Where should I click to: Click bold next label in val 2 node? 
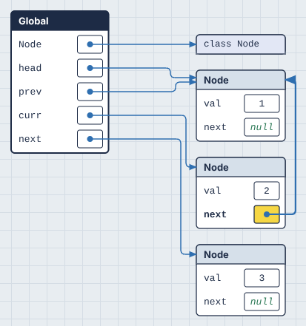(x=215, y=214)
